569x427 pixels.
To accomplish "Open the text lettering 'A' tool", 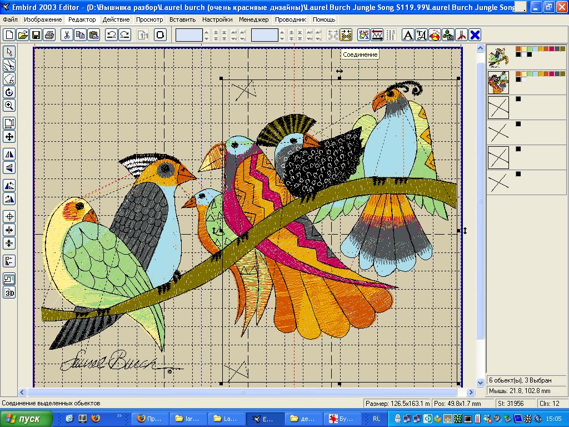I will 408,35.
